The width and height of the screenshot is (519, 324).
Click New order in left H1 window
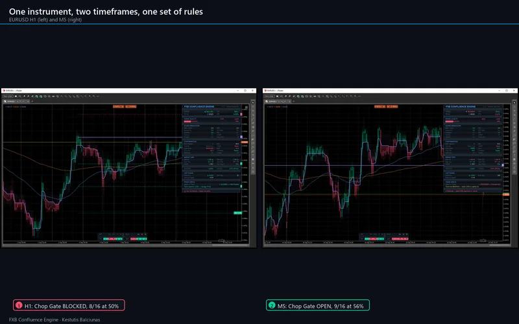[8, 96]
